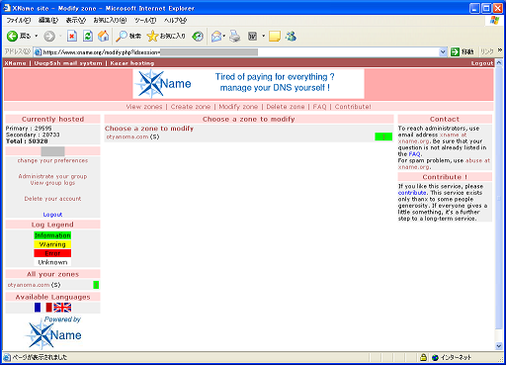The height and width of the screenshot is (365, 506).
Task: Click change your preferences link
Action: click(x=52, y=160)
